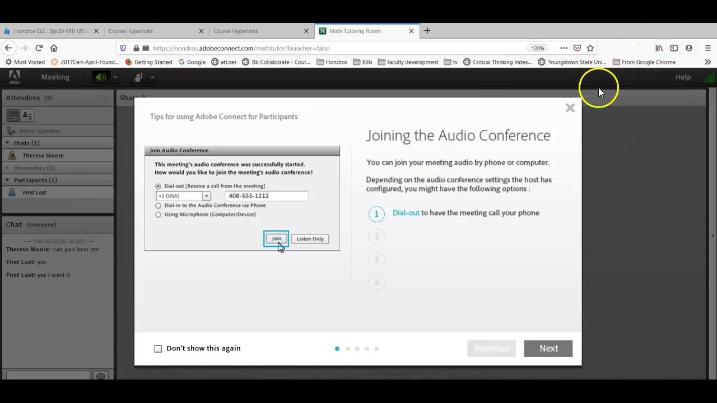
Task: Switch to attendee status view icon
Action: tap(27, 115)
